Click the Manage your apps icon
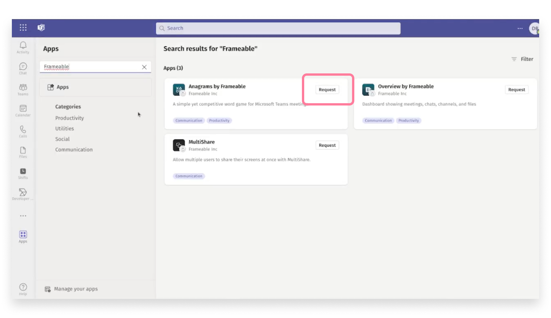551x318 pixels. point(47,289)
